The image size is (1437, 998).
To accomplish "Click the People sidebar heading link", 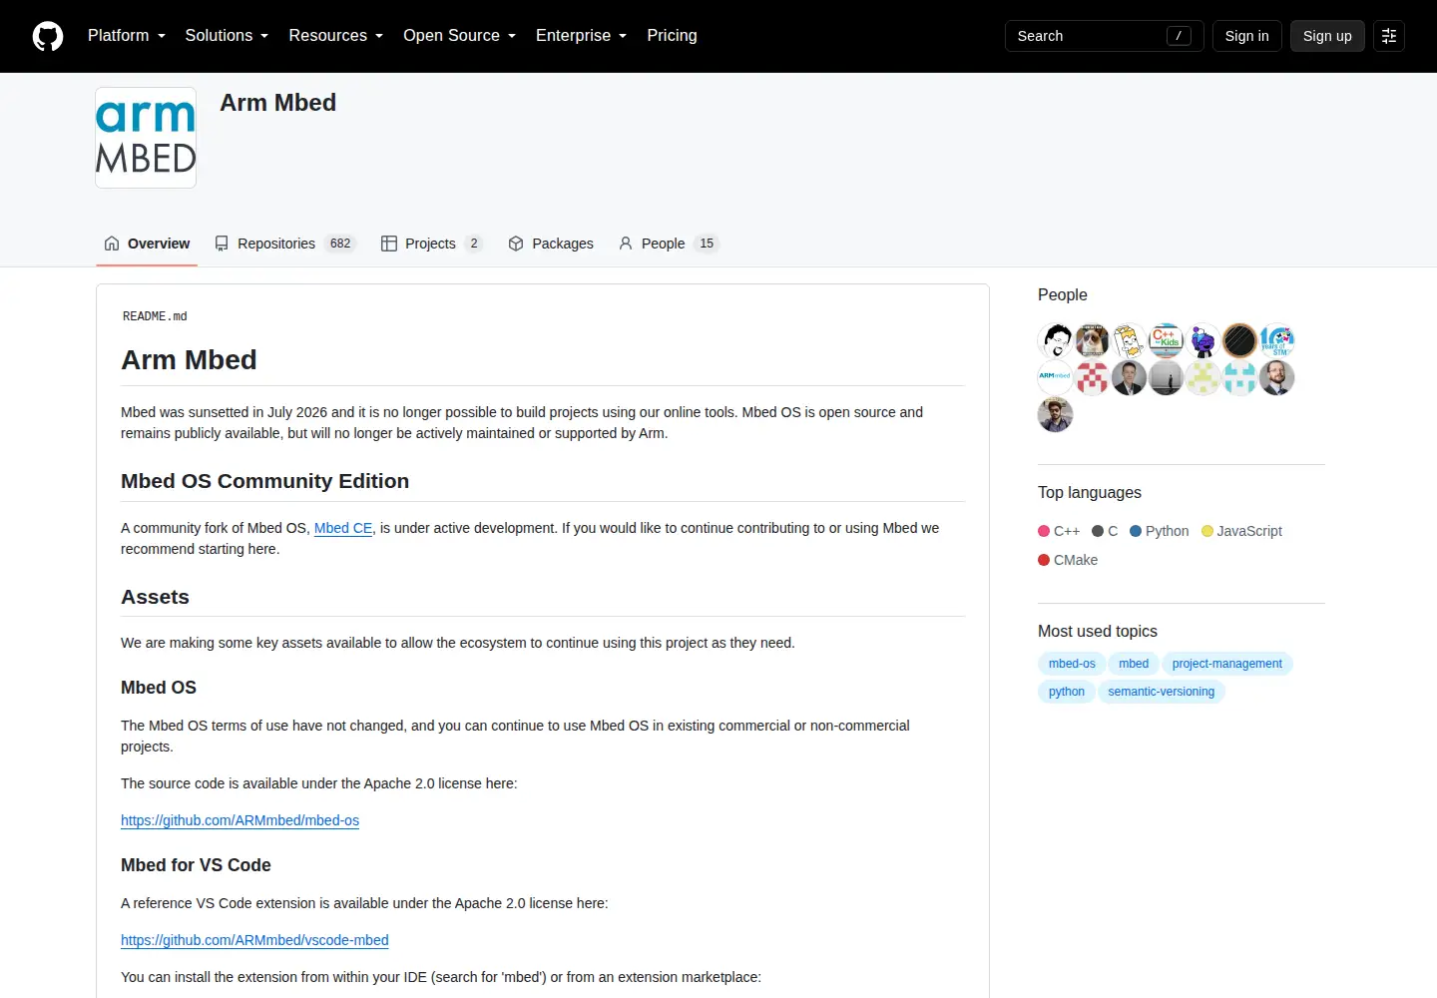I will pos(1062,294).
